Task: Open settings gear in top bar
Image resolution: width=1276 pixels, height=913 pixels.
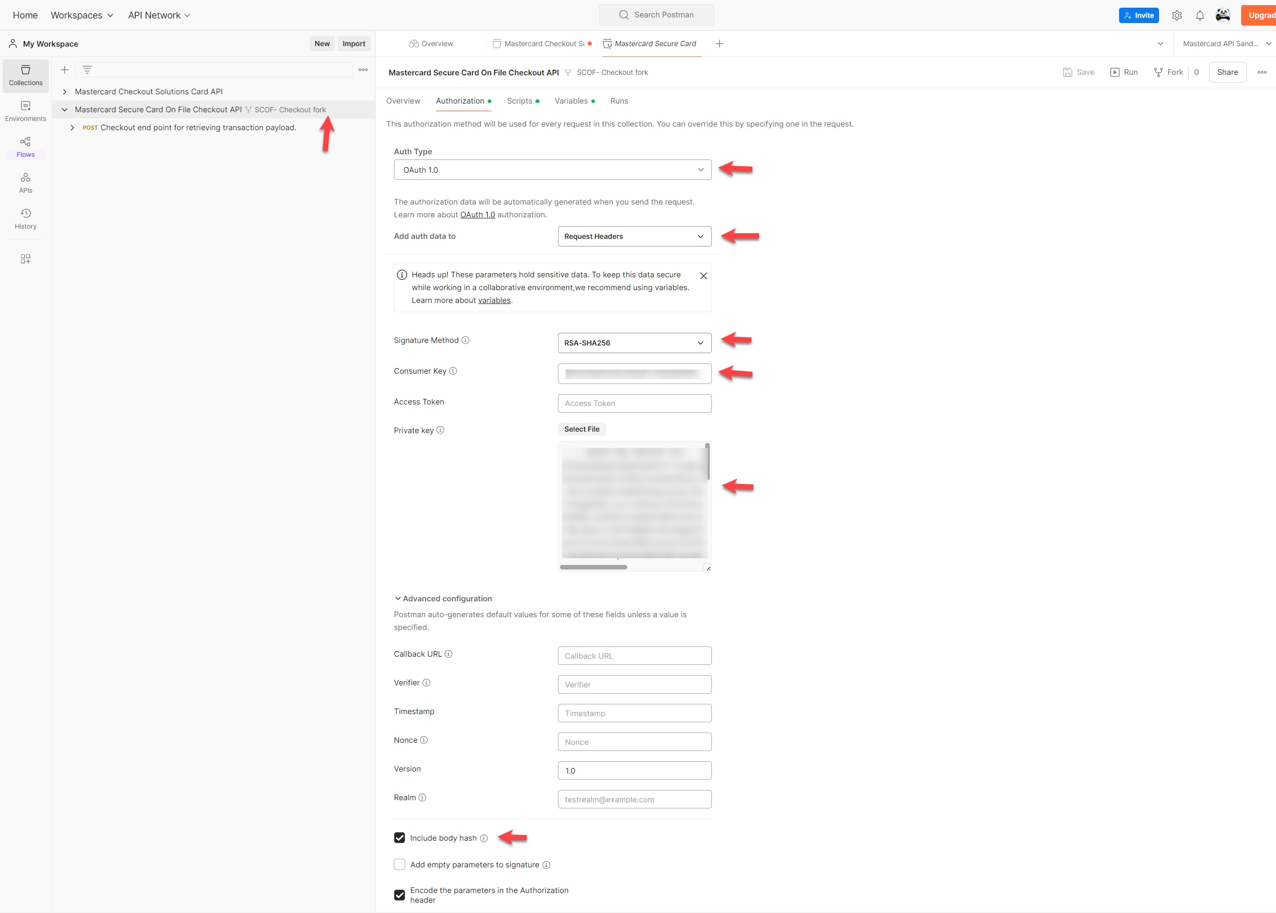Action: (1177, 16)
